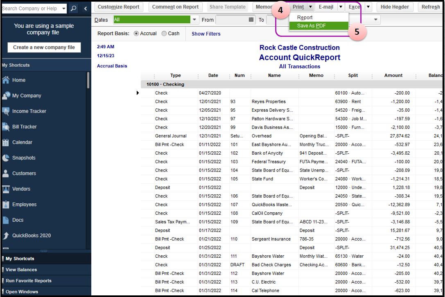Viewport: 445px width, 297px height.
Task: Open the Home shortcut icon
Action: (x=6, y=80)
